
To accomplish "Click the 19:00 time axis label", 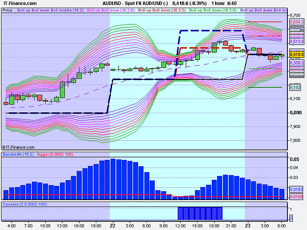I will [96, 226].
